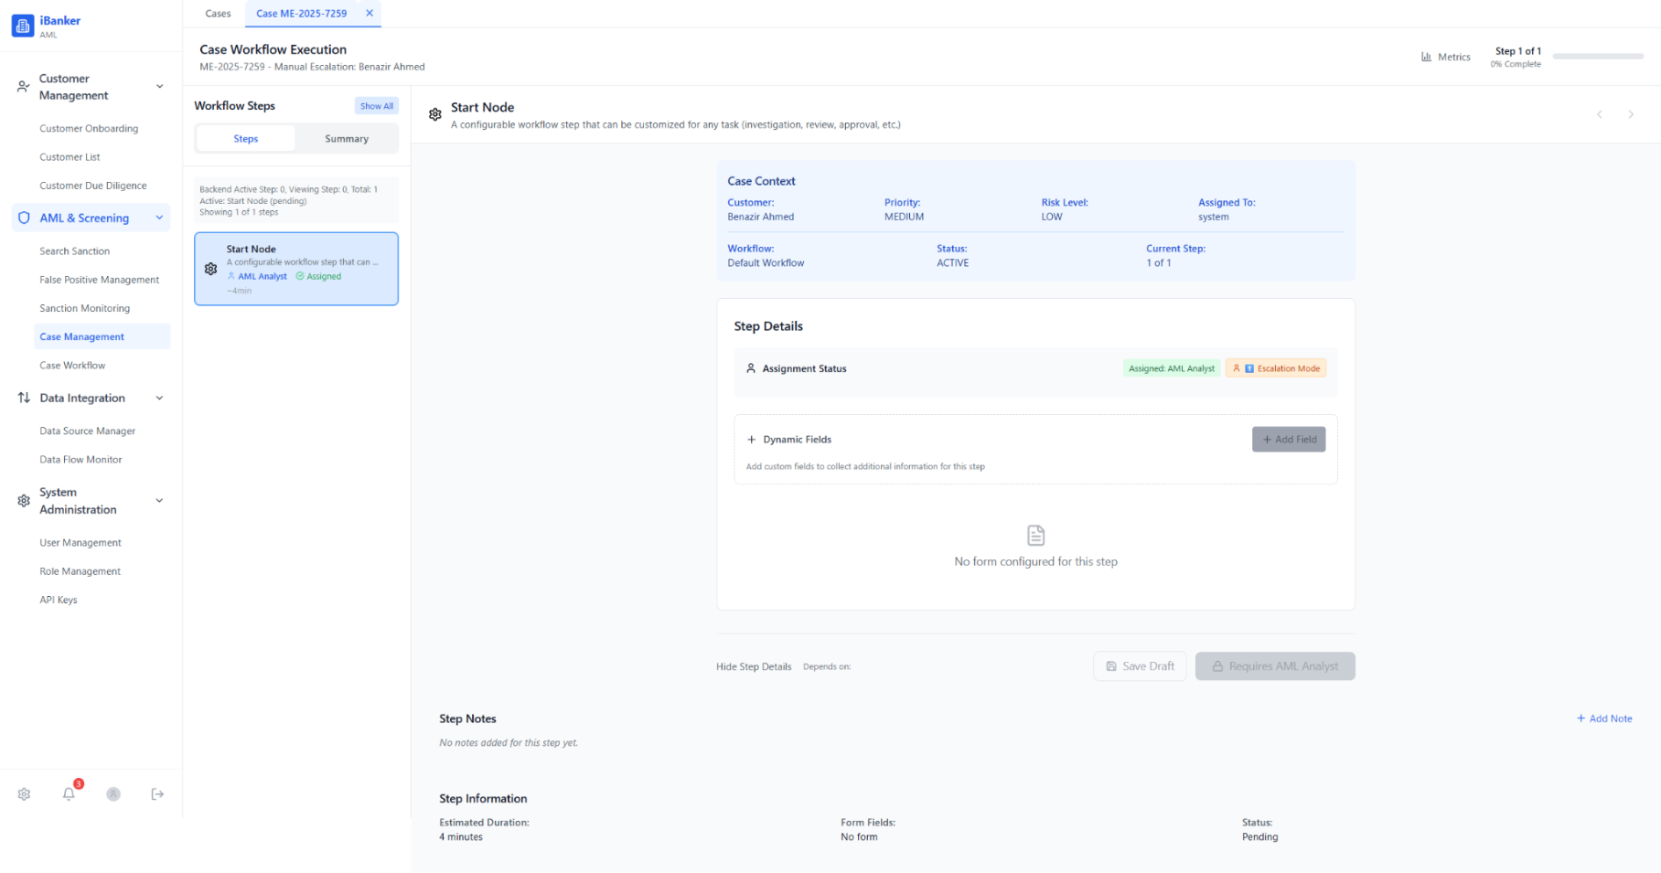
Task: Click the user profile avatar icon
Action: [x=113, y=794]
